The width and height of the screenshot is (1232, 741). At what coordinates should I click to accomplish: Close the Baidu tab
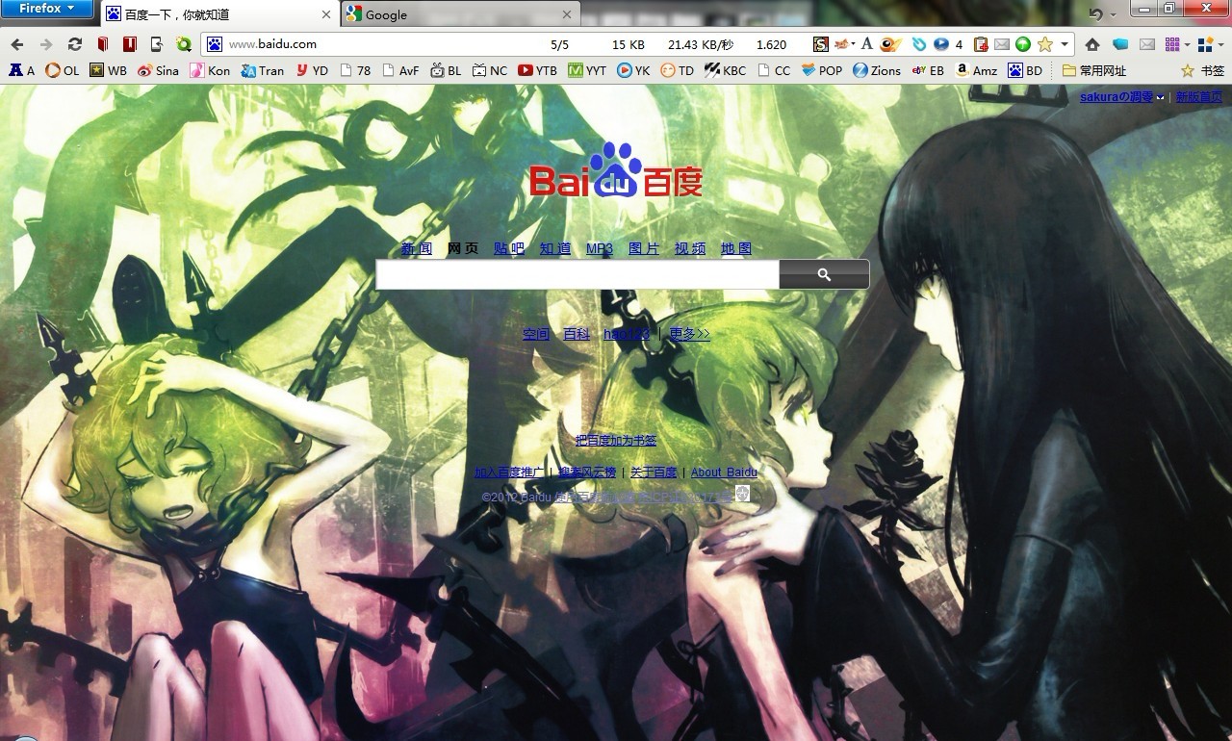coord(326,14)
